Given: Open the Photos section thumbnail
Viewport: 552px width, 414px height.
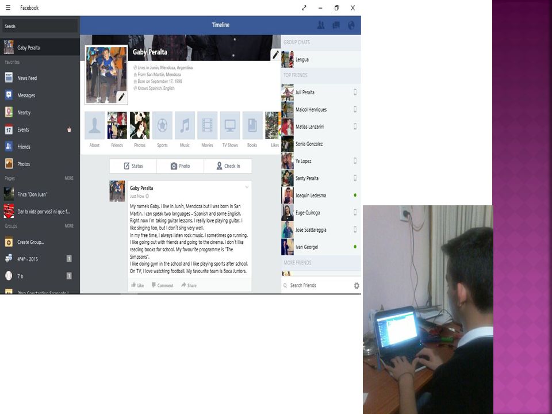Looking at the screenshot, I should [140, 126].
